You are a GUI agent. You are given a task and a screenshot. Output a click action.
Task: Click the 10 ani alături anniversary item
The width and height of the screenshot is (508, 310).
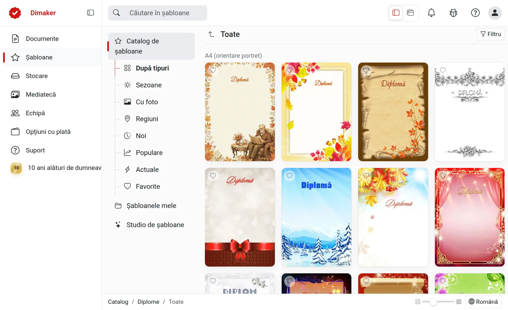[56, 168]
